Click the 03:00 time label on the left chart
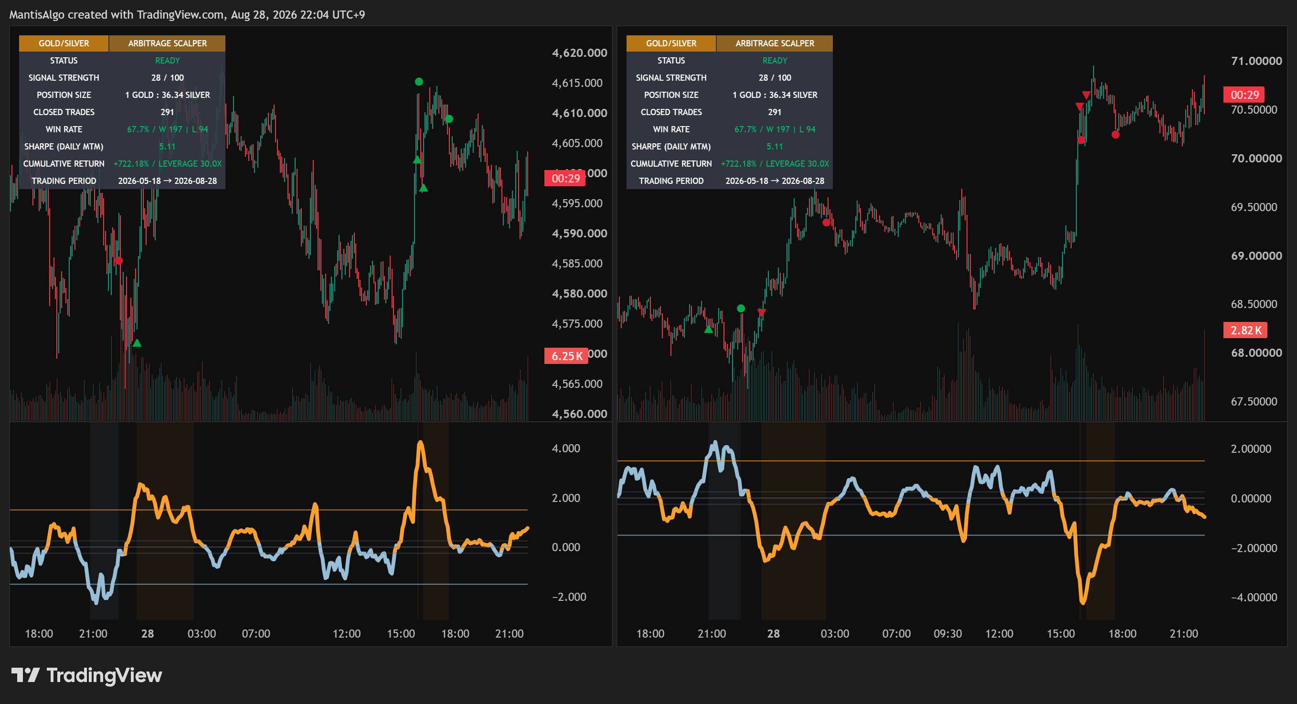Screen dimensions: 1297x704 point(202,633)
